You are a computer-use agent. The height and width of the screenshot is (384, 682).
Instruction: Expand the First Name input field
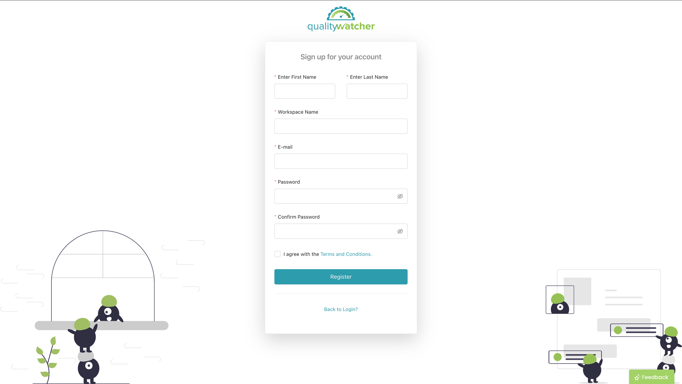(x=305, y=91)
